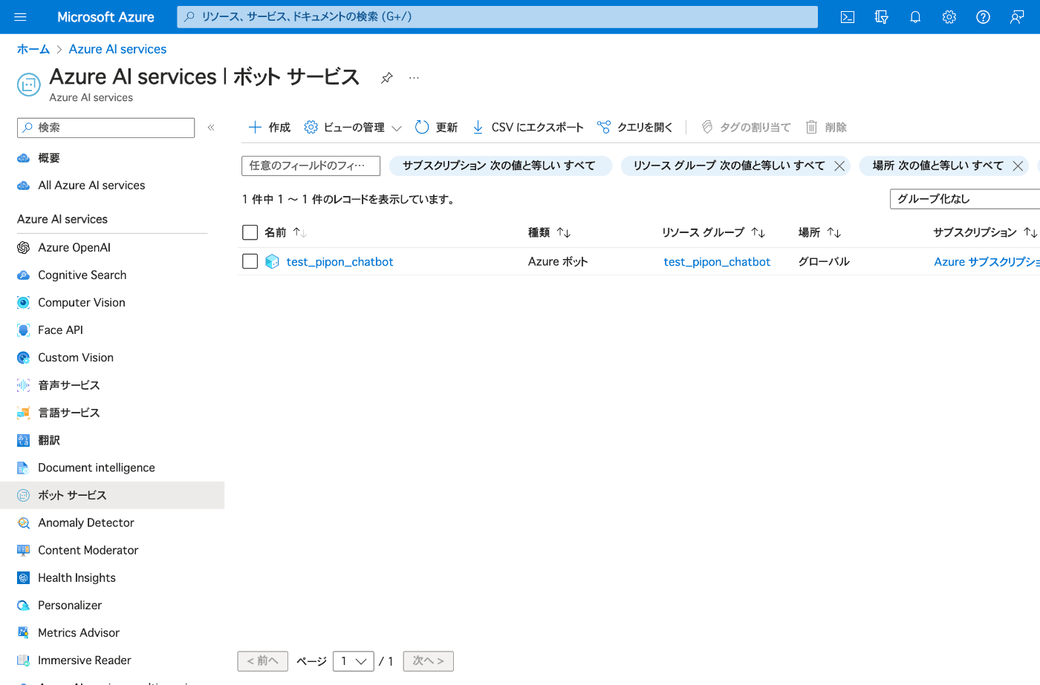Open the more options ellipsis beside the title
Viewport: 1040px width, 685px height.
pos(414,78)
